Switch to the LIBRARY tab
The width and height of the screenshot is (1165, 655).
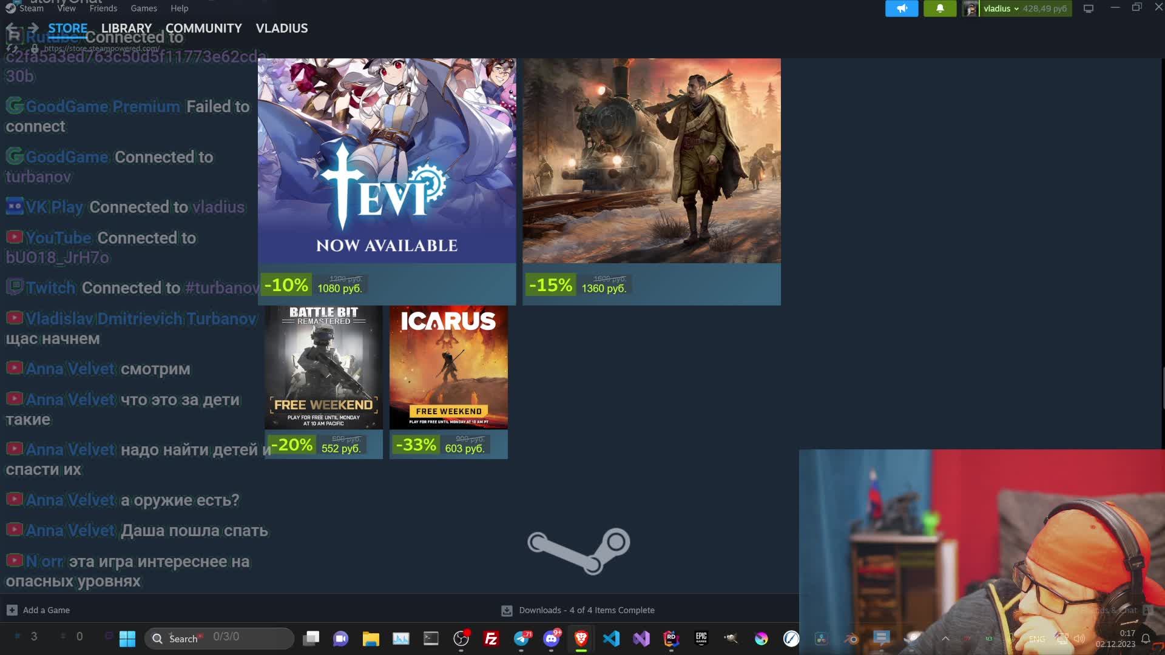pos(126,29)
